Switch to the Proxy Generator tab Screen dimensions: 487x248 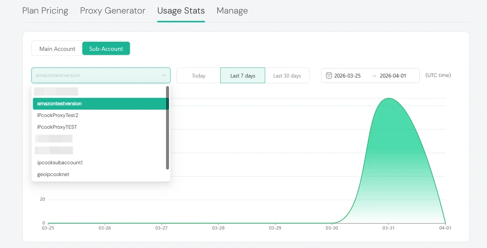click(113, 11)
